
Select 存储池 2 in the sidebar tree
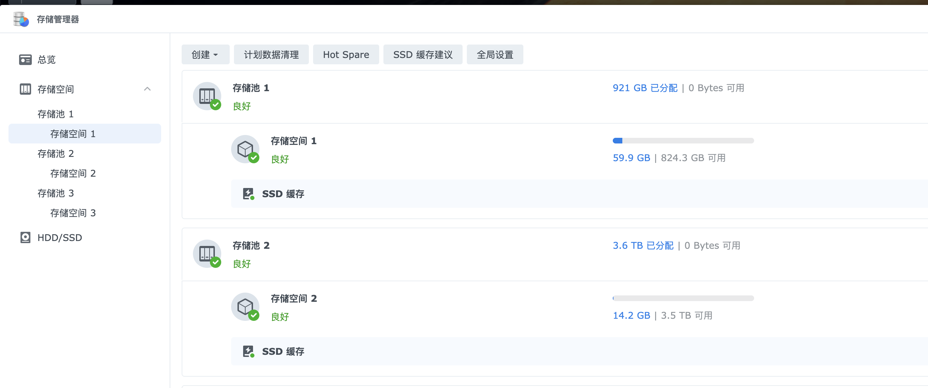click(55, 153)
